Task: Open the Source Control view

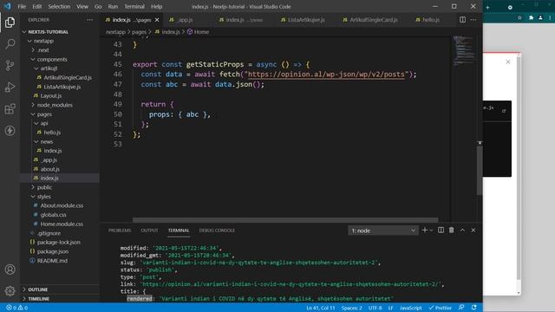Action: click(x=10, y=66)
